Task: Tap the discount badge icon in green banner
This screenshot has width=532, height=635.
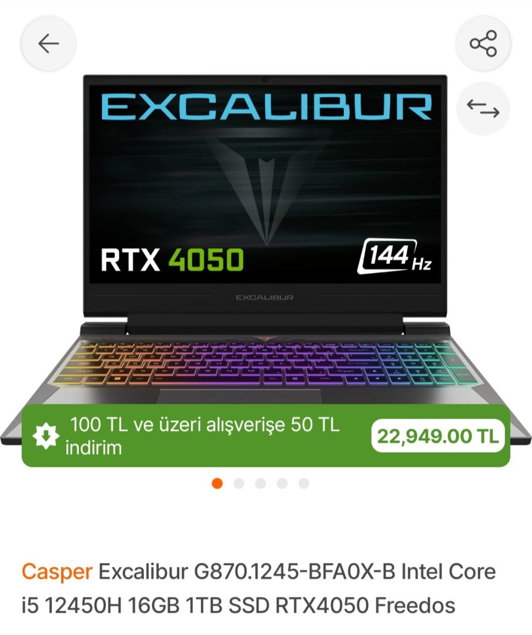Action: tap(45, 436)
